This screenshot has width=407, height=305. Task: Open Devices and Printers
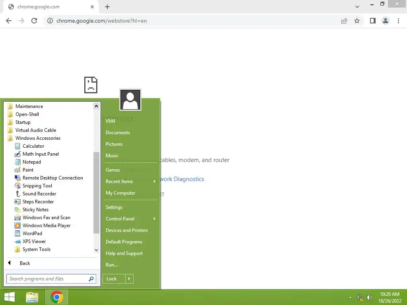click(x=127, y=230)
